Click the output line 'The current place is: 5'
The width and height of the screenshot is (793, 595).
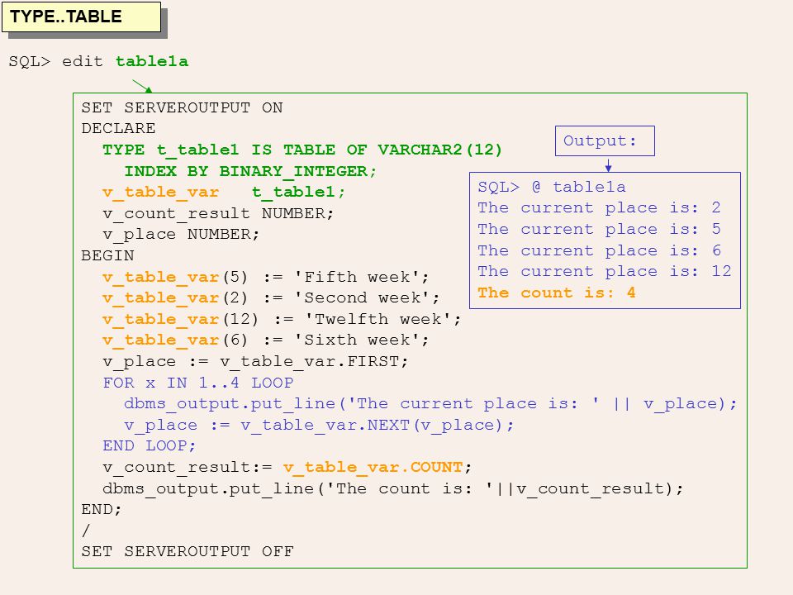600,229
